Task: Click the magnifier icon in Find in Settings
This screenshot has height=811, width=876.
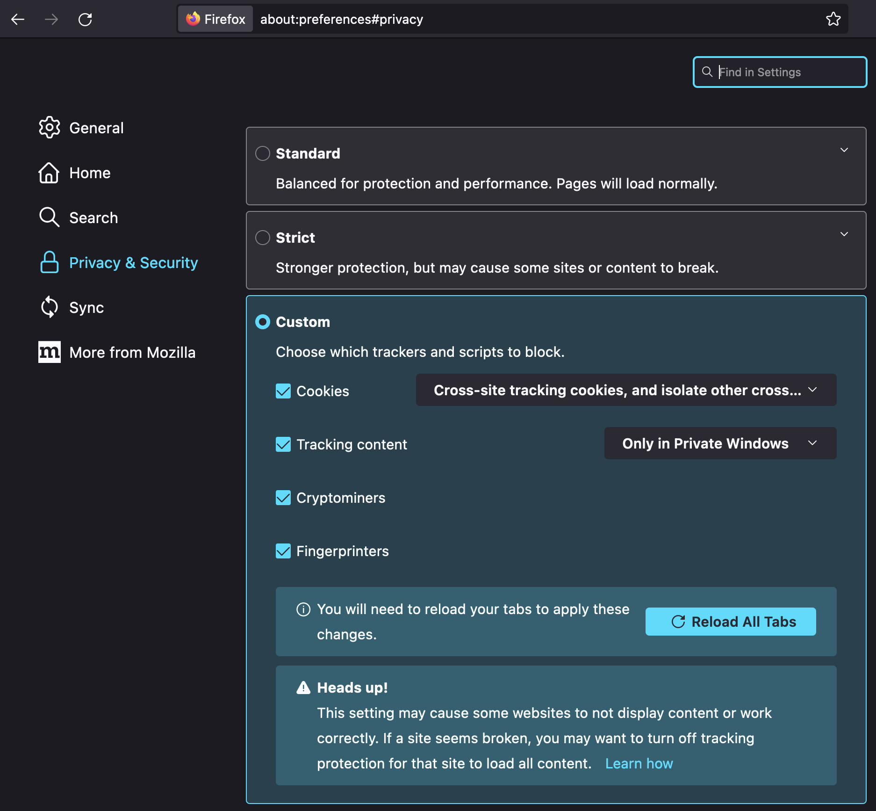Action: [x=707, y=72]
